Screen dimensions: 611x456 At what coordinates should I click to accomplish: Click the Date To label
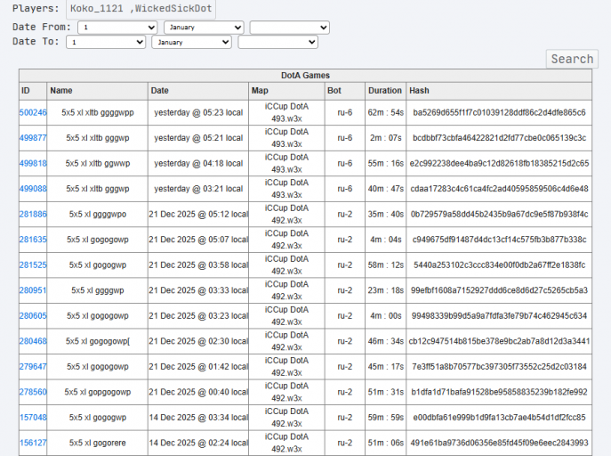36,41
